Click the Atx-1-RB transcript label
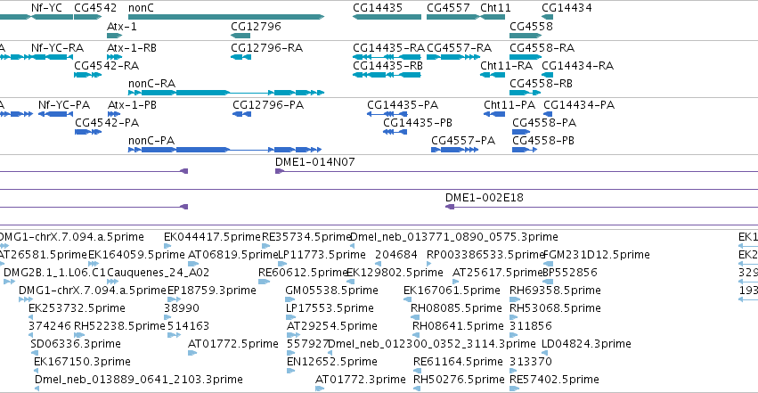This screenshot has width=758, height=393. coord(132,48)
